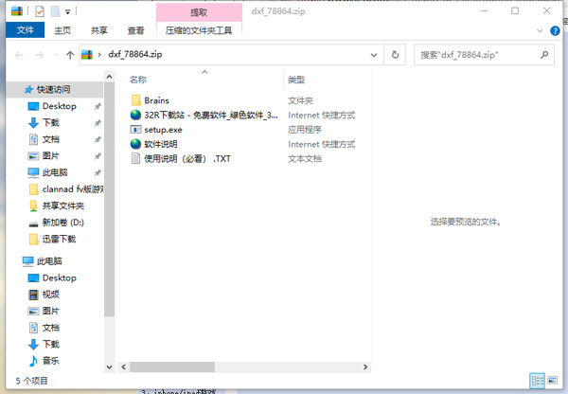Viewport: 568px width, 394px height.
Task: Select the 32R下载站 Internet shortcut
Action: [204, 116]
